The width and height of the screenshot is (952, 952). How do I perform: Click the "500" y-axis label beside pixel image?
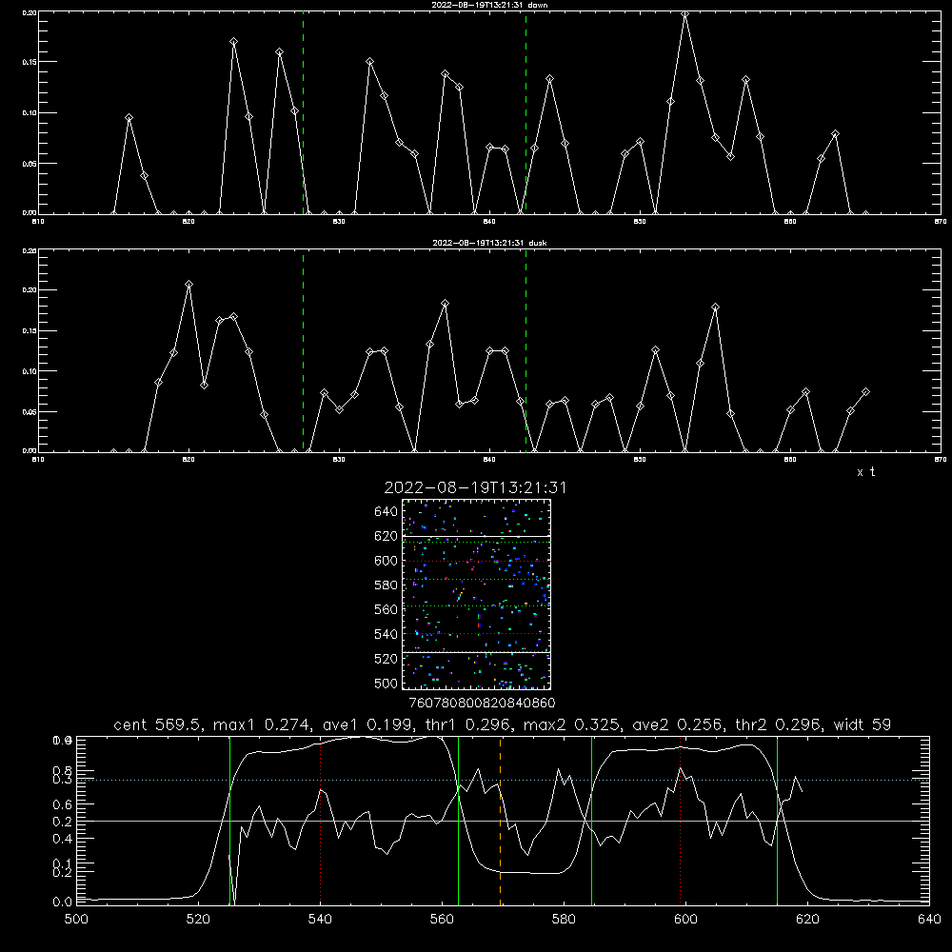coord(387,684)
